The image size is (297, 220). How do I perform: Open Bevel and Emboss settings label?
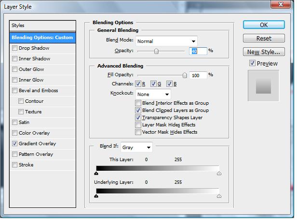[39, 91]
